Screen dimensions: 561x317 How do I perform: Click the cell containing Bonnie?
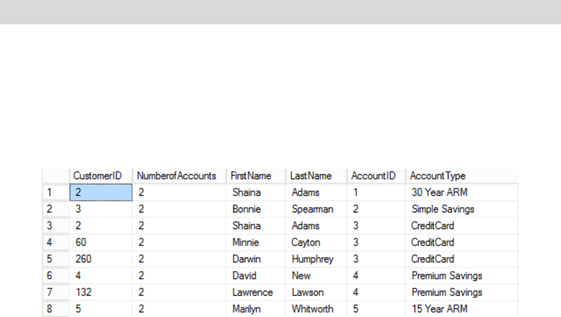[247, 209]
